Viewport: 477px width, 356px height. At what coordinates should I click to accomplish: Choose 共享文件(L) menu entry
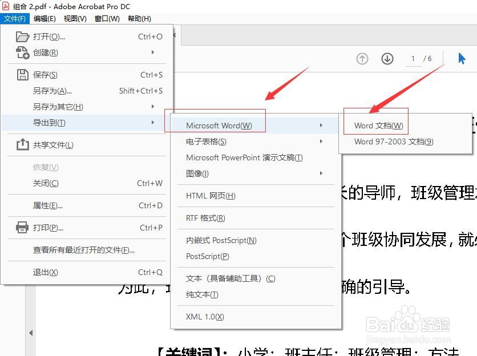[87, 145]
